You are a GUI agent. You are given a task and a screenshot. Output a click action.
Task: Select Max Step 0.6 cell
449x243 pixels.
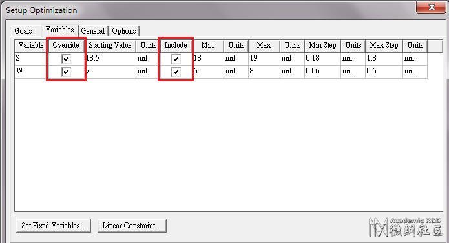(x=384, y=72)
